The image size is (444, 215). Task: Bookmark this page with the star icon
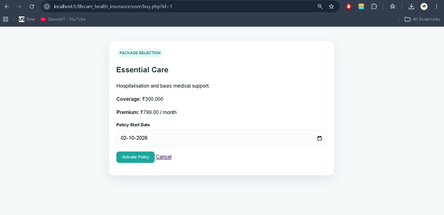(x=331, y=6)
